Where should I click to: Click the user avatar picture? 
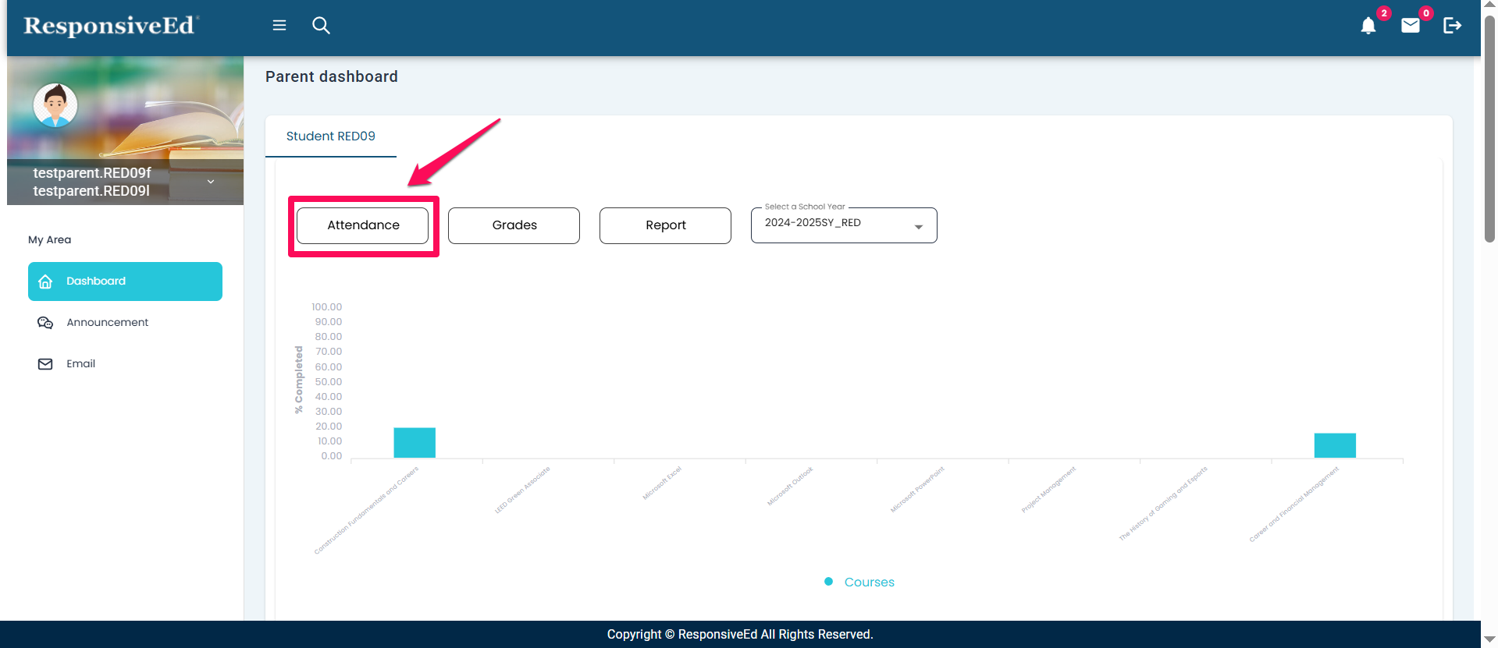(55, 105)
